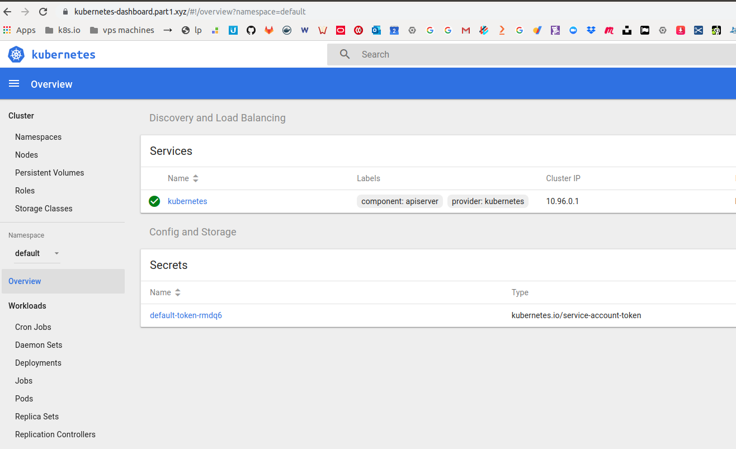Click the green status check for kubernetes
Viewport: 736px width, 449px height.
pos(154,201)
